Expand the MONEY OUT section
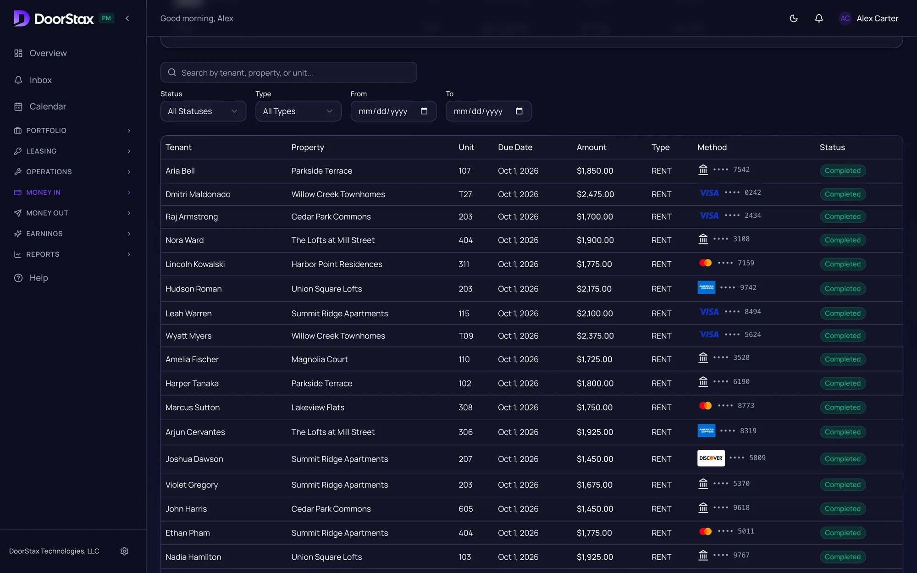Image resolution: width=917 pixels, height=573 pixels. 73,213
